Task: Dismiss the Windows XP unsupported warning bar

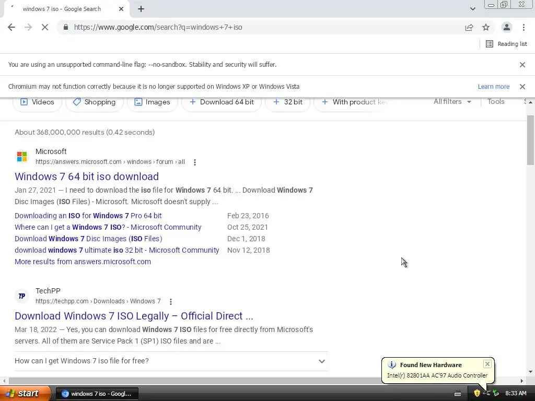Action: pyautogui.click(x=522, y=87)
